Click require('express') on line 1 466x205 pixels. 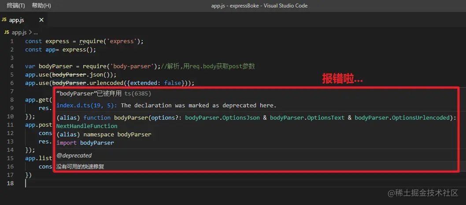[x=110, y=41]
